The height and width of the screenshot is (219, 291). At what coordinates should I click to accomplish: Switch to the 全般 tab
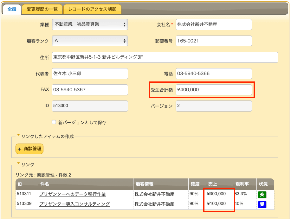coord(12,9)
